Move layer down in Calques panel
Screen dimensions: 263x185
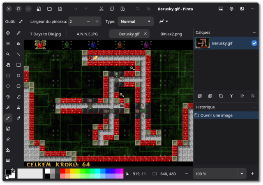[x=252, y=96]
